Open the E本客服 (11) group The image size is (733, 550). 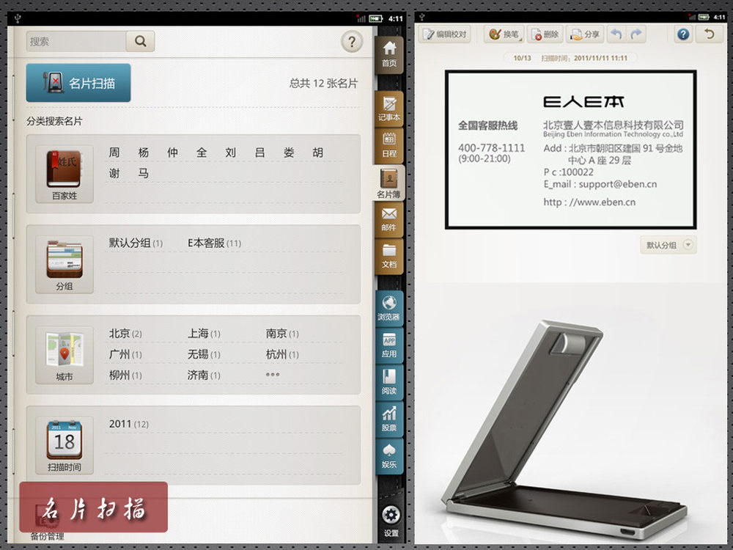(x=214, y=243)
